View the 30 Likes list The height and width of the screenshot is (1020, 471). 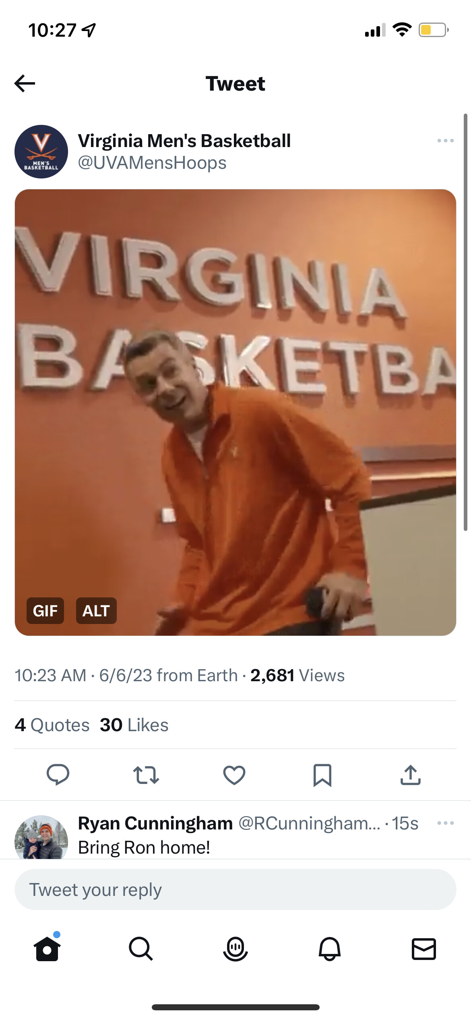coord(134,725)
